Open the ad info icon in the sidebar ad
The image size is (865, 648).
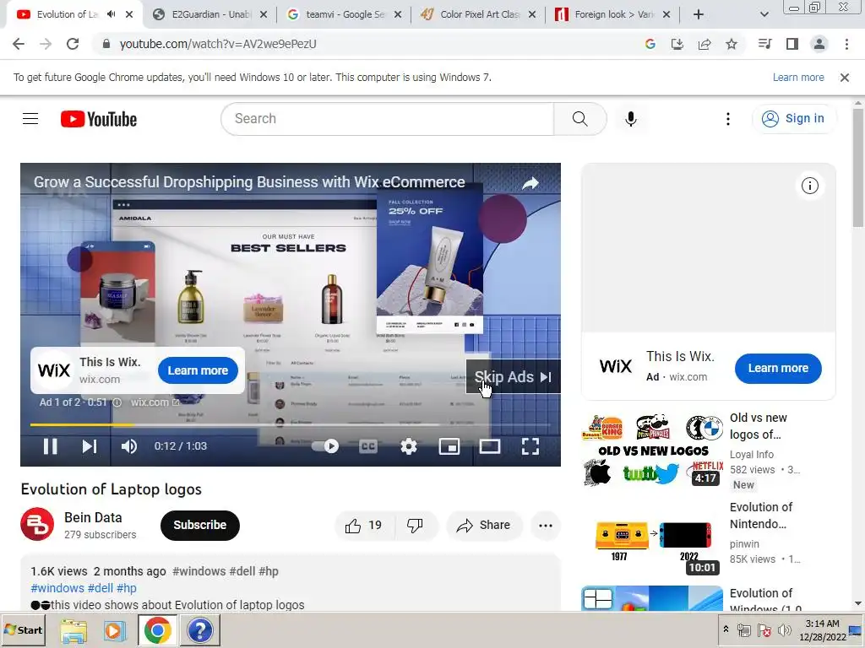tap(809, 186)
